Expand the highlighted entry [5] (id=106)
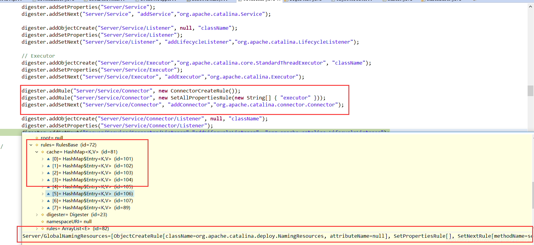This screenshot has width=534, height=245. point(43,194)
